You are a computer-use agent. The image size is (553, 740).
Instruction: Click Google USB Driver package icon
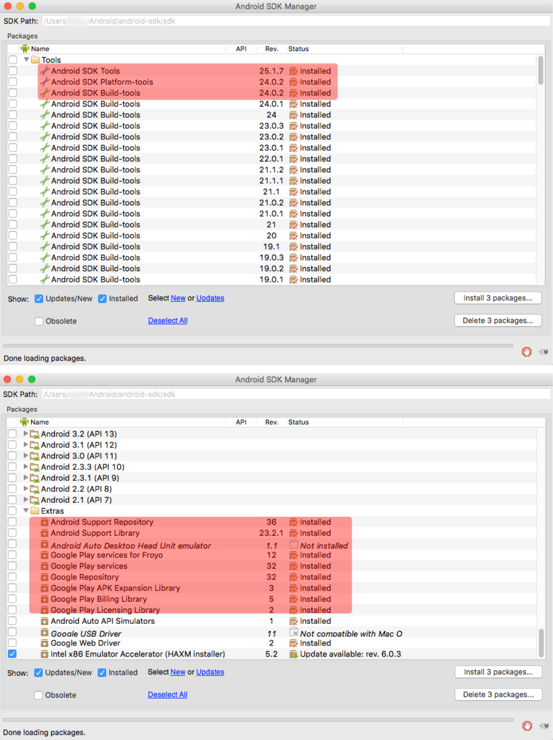(45, 632)
